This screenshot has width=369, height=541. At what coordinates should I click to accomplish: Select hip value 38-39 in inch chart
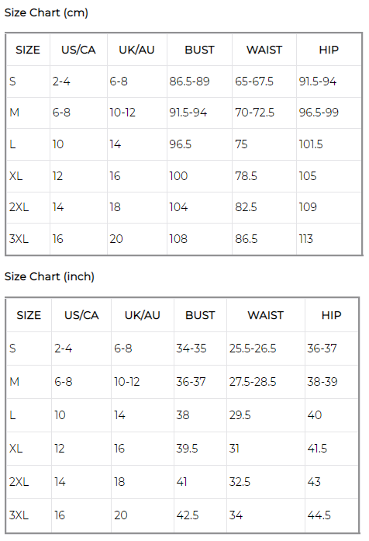pyautogui.click(x=322, y=382)
